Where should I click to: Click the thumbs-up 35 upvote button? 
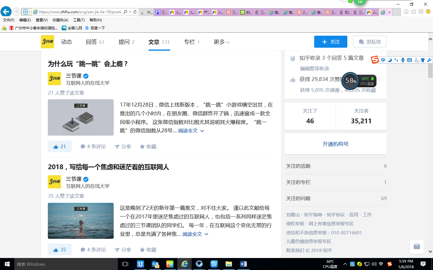60,250
